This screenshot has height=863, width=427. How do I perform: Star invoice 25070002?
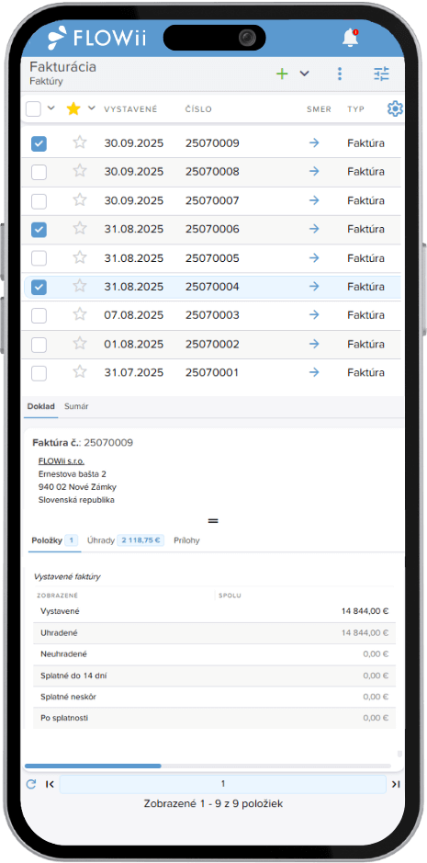click(80, 344)
